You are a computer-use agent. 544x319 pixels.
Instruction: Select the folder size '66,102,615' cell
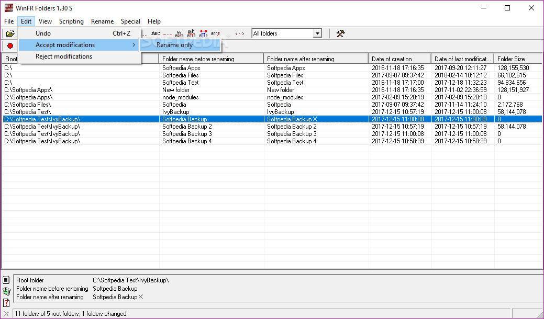(512, 75)
